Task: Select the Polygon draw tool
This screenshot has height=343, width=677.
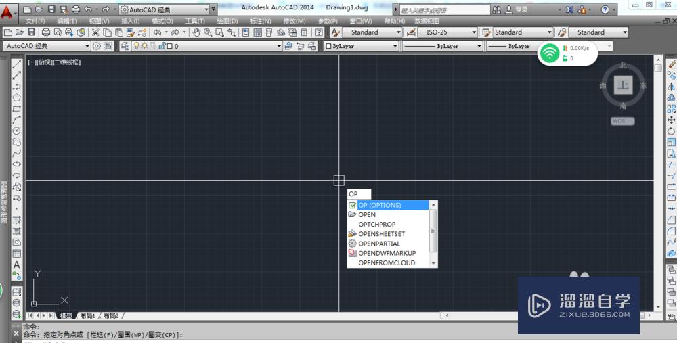Action: coord(16,97)
